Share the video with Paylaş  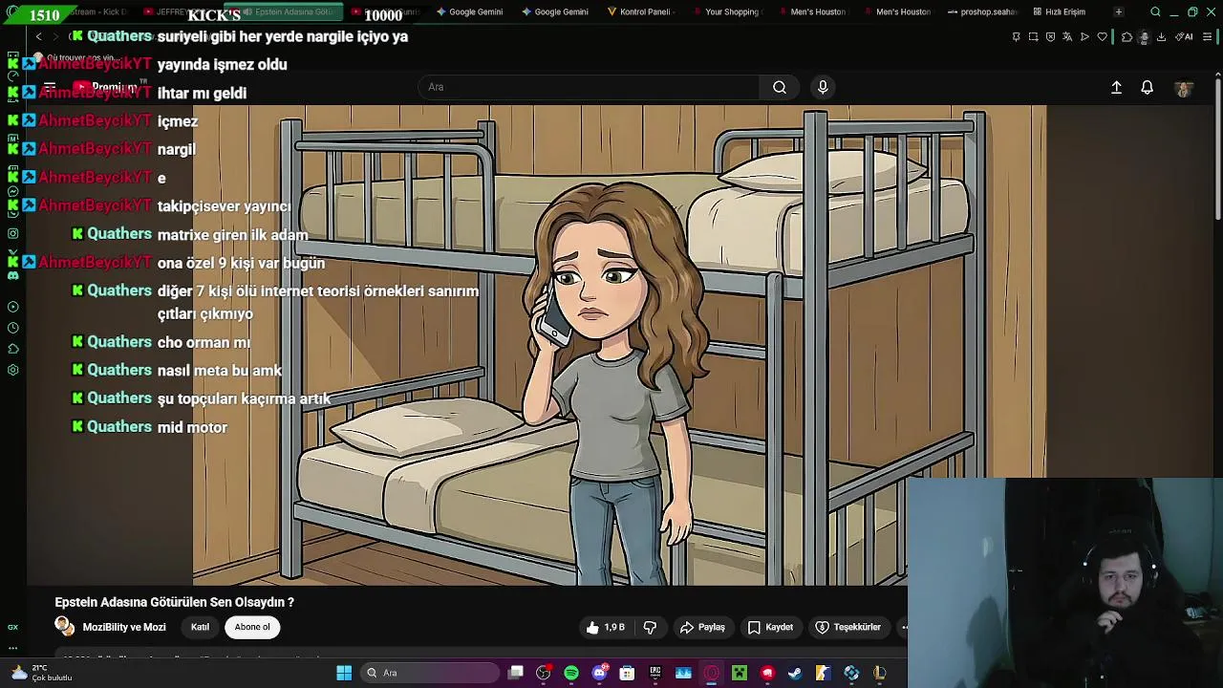tap(702, 627)
